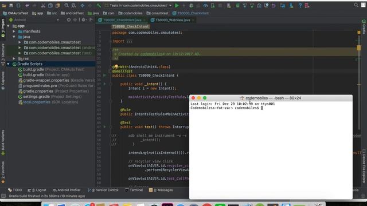Expand the first com.codemobiles.cmautotest package

[19, 42]
